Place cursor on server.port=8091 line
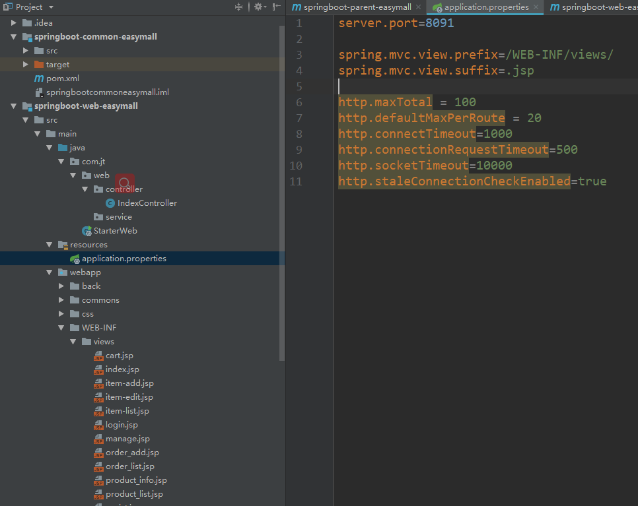The image size is (638, 506). pyautogui.click(x=396, y=23)
